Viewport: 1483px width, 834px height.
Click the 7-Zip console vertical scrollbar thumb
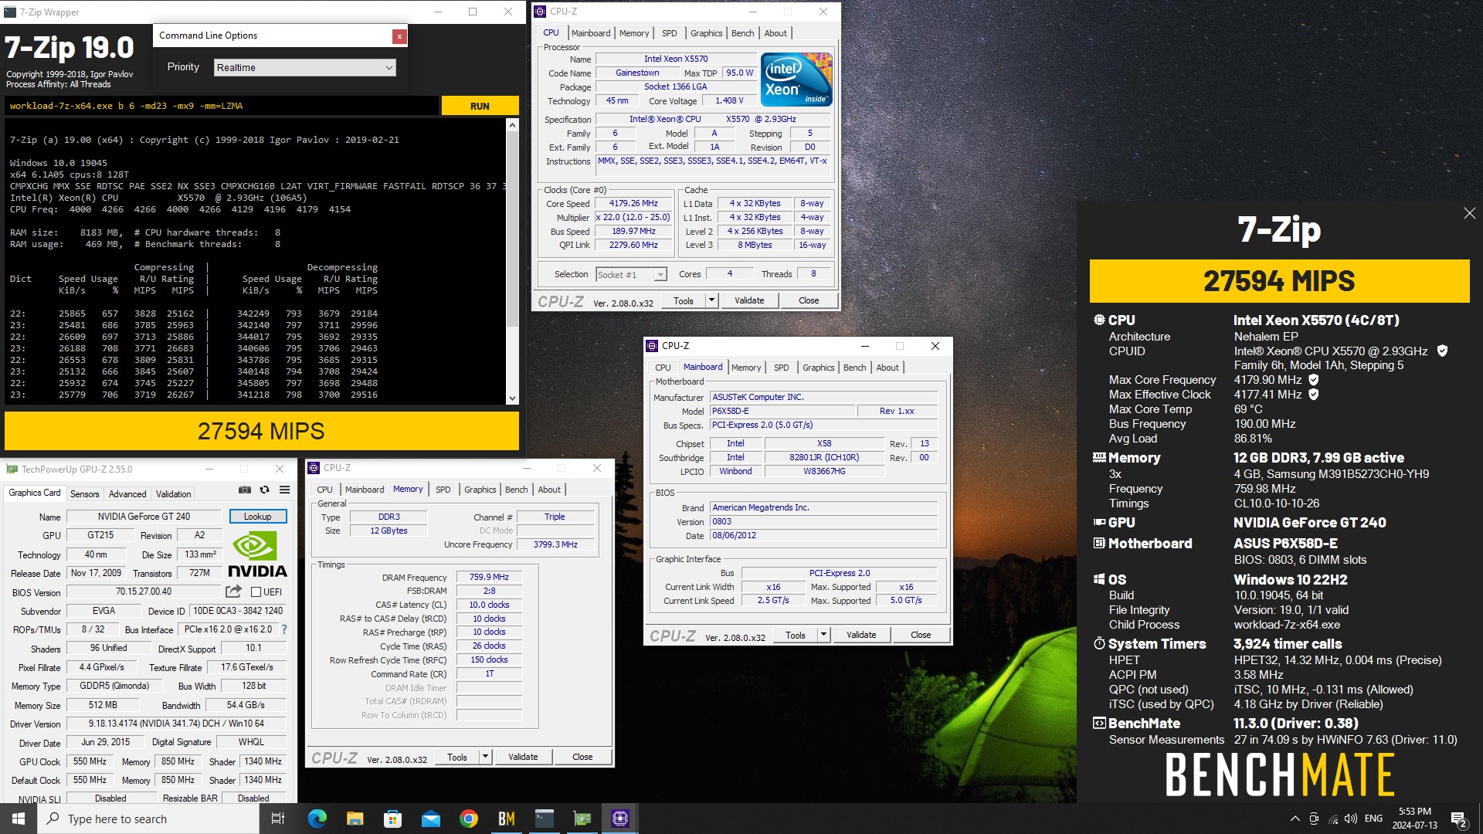pyautogui.click(x=511, y=229)
